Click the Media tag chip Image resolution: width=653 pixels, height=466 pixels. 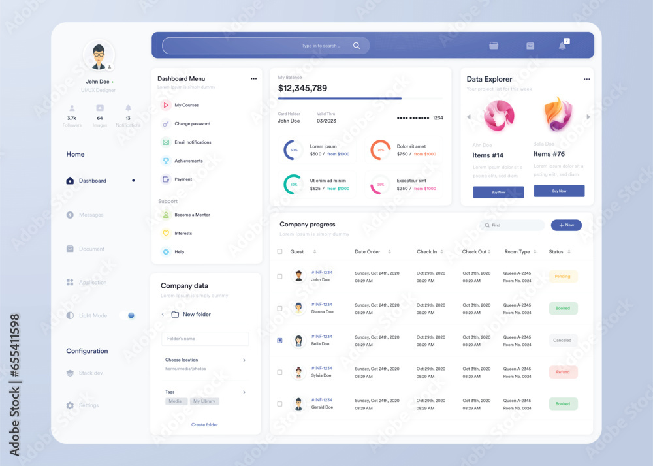tap(175, 401)
